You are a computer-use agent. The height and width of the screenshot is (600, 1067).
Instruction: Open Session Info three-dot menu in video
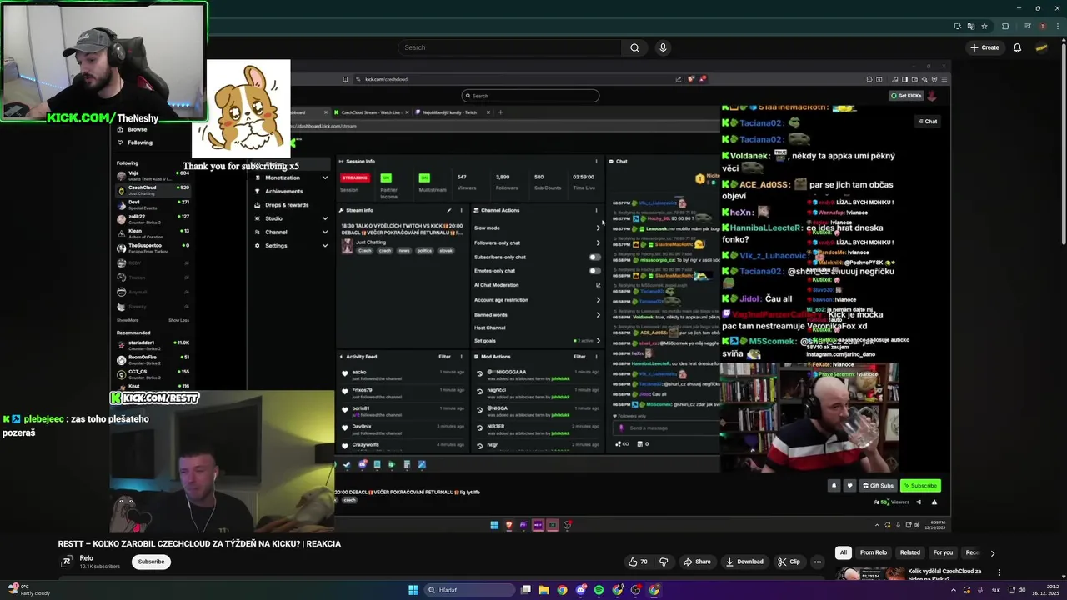pyautogui.click(x=596, y=162)
